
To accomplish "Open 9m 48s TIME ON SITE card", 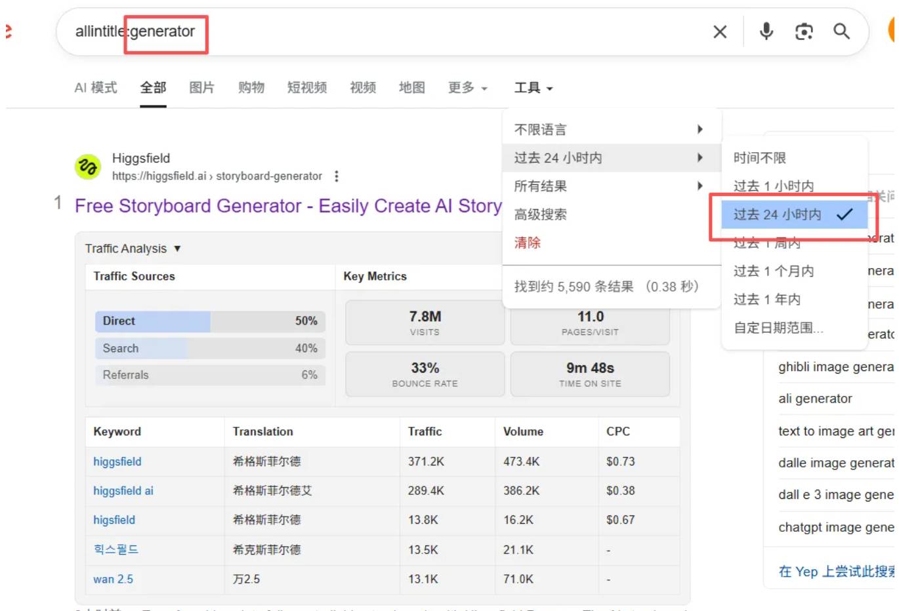I will point(590,374).
